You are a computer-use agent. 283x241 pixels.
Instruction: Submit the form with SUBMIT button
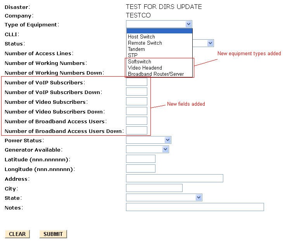coord(53,234)
